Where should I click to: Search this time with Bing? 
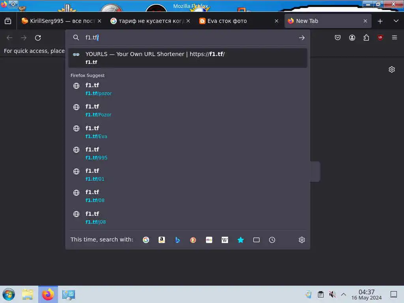point(177,240)
